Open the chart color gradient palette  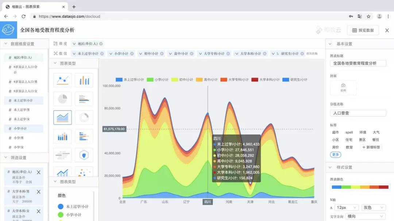click(x=360, y=187)
